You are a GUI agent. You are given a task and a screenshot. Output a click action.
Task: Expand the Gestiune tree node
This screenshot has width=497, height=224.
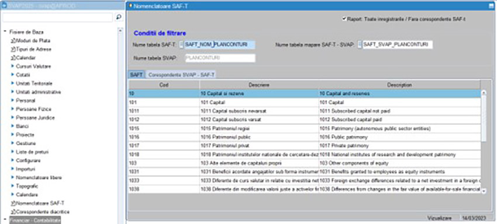[13, 143]
